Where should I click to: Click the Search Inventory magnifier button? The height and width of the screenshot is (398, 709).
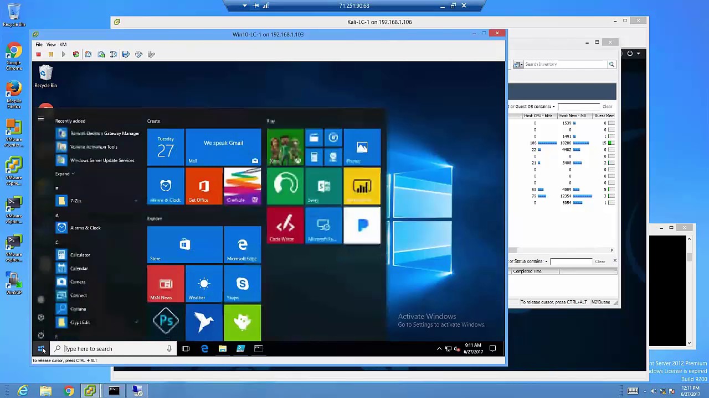tap(612, 64)
